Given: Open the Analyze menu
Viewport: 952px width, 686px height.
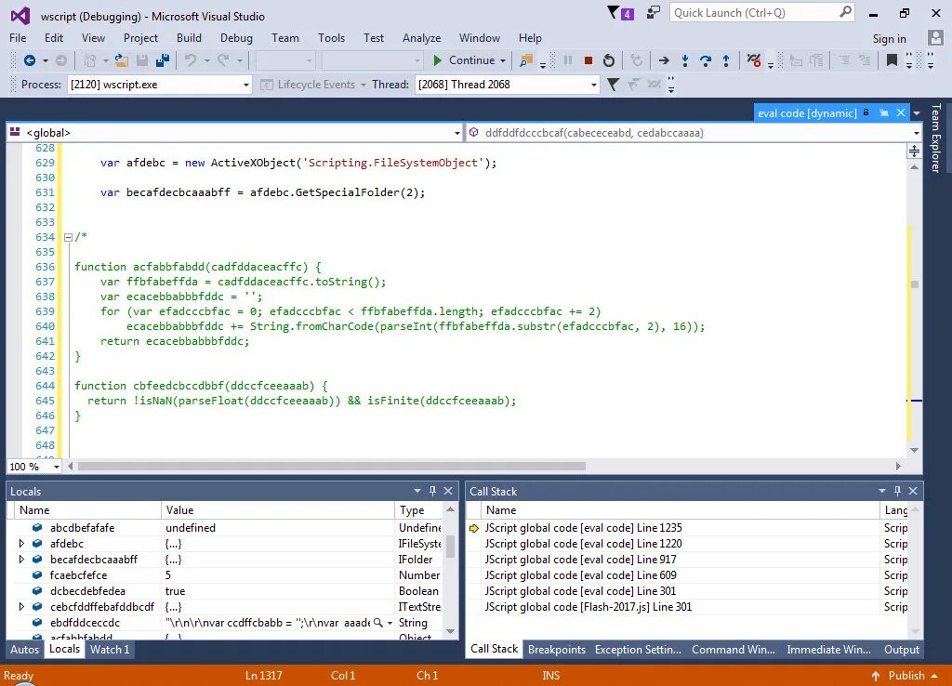Looking at the screenshot, I should (x=421, y=37).
